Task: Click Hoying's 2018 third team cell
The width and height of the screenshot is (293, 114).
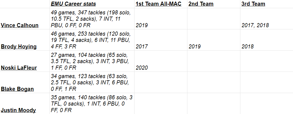Action: (248, 47)
